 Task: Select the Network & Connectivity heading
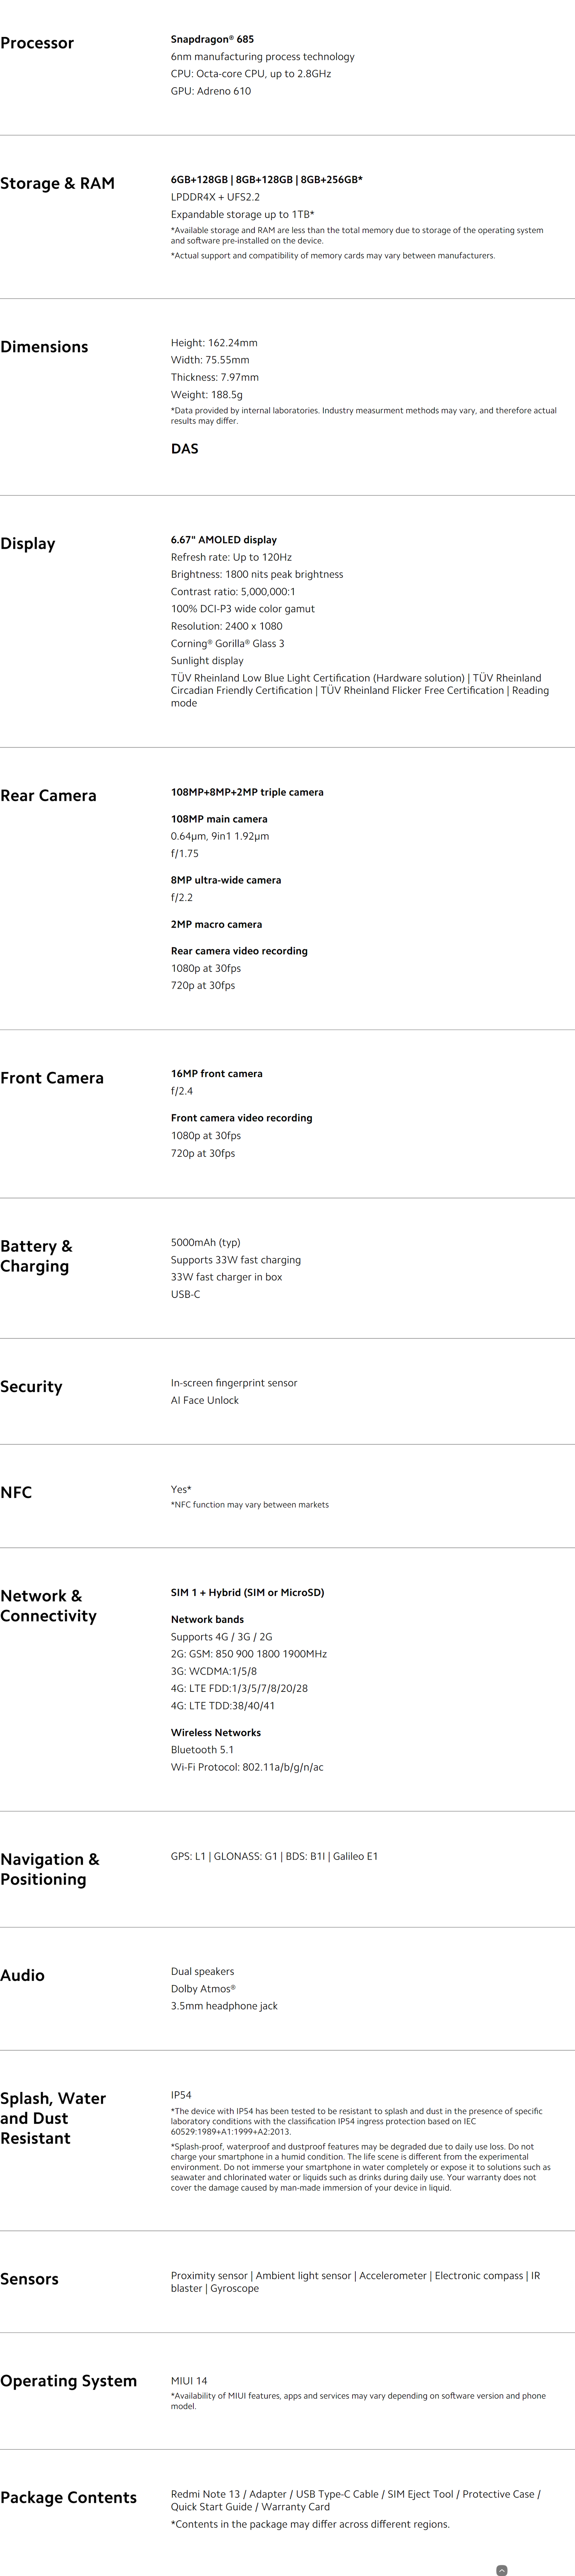click(48, 1606)
